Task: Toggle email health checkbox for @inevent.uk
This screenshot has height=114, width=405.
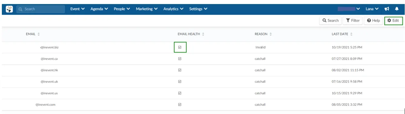Action: (180, 82)
